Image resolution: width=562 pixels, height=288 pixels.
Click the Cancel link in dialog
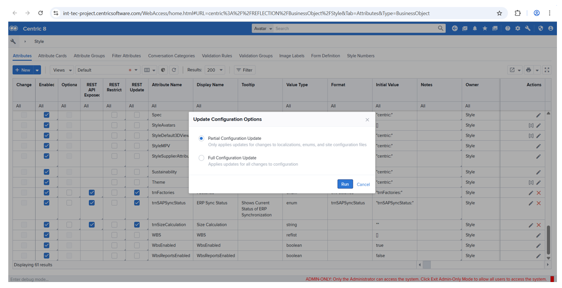point(363,184)
